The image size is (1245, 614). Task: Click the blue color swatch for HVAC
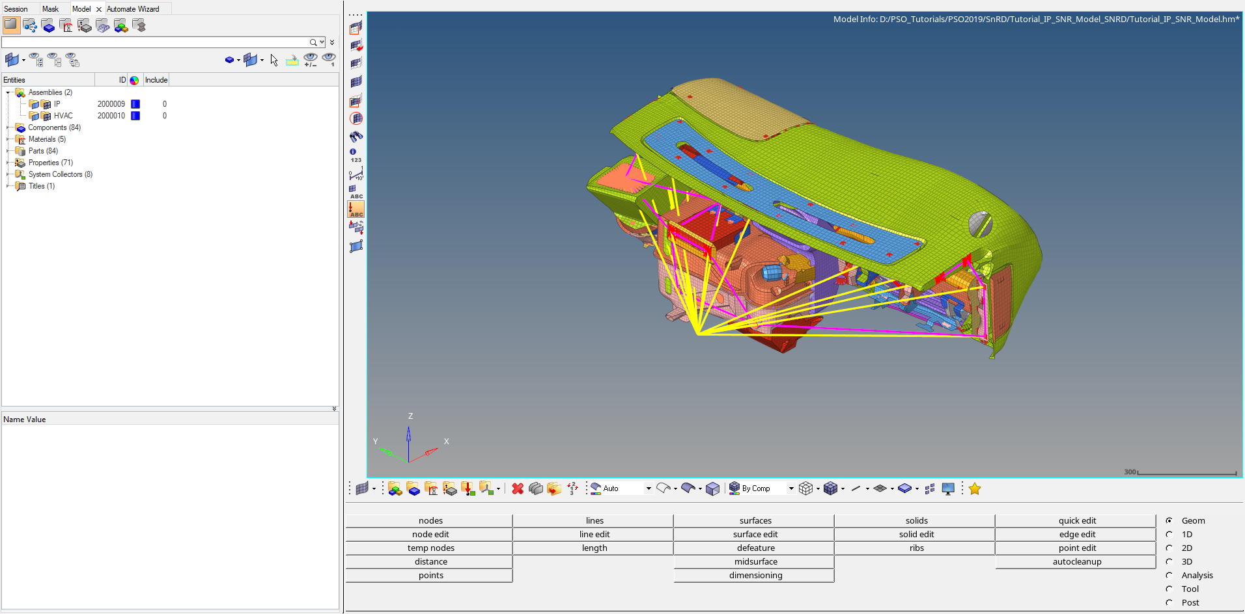[135, 116]
